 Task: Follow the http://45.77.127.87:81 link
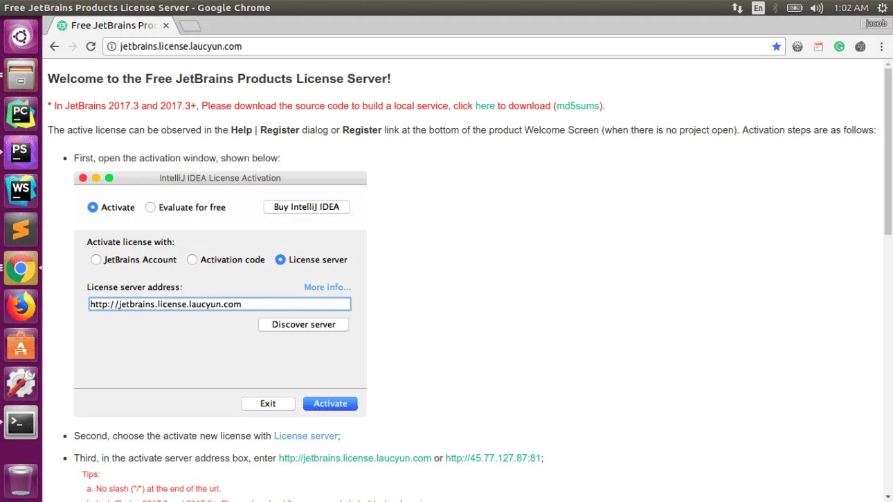coord(493,458)
